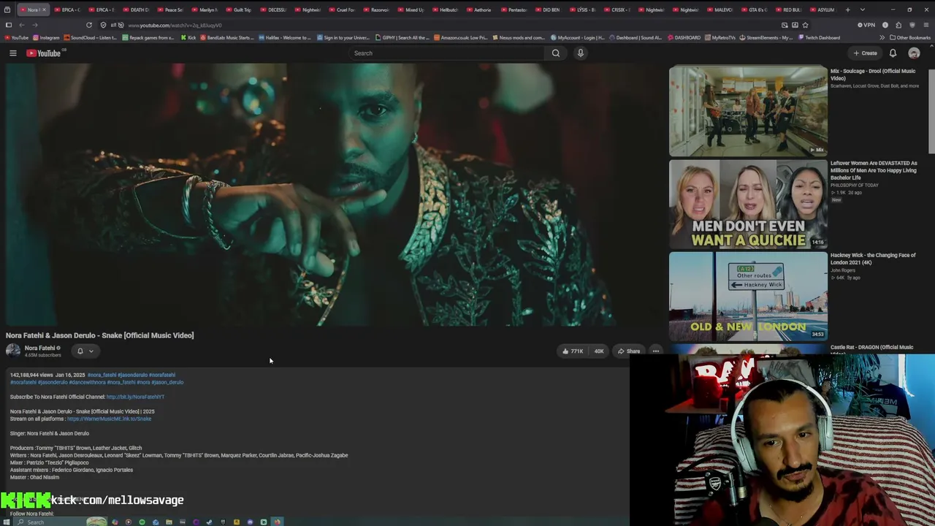The width and height of the screenshot is (935, 526).
Task: Click the browser address bar URL
Action: [175, 25]
